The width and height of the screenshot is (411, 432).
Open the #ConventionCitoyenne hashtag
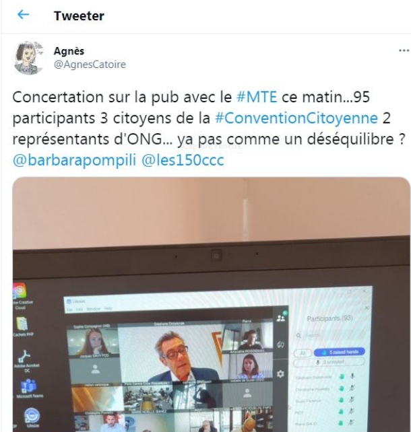tap(296, 118)
